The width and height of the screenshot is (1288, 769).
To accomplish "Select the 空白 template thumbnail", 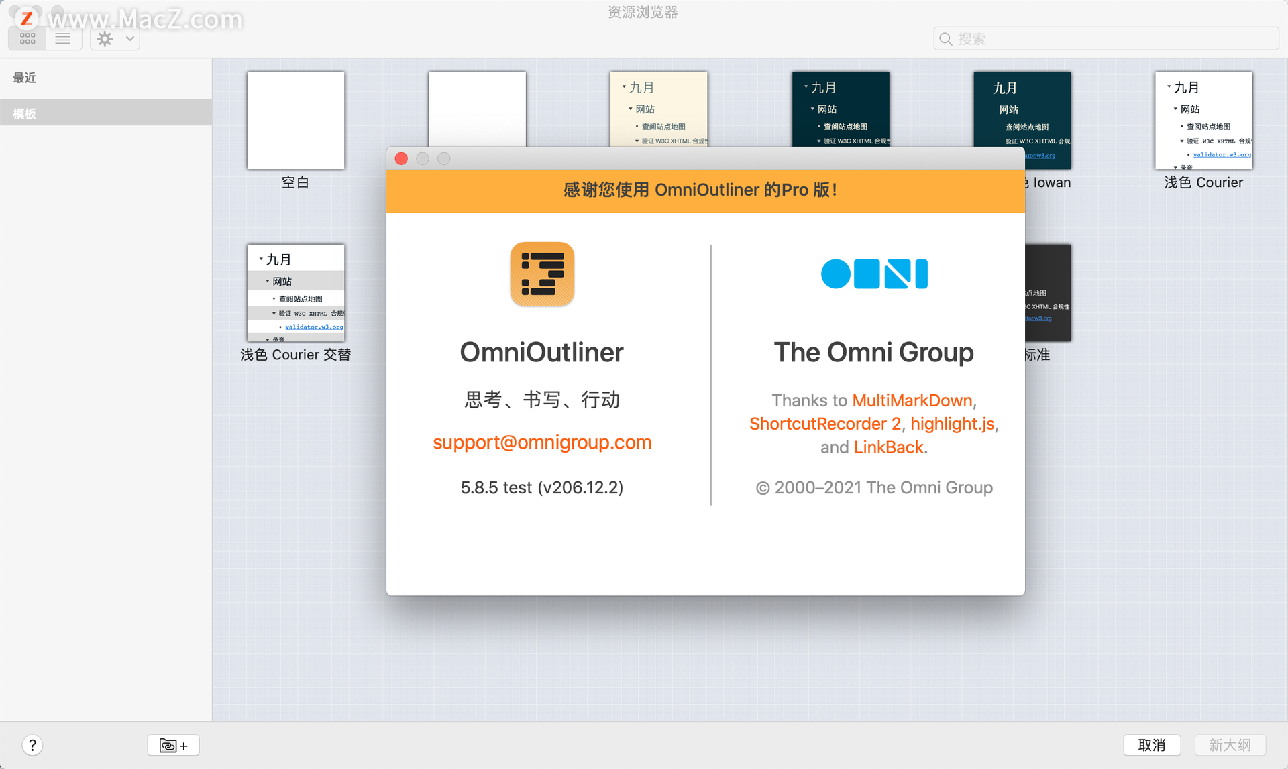I will point(296,121).
